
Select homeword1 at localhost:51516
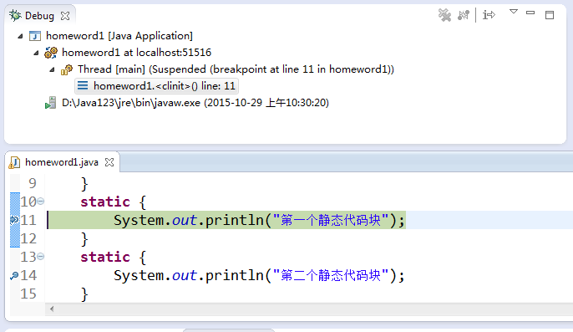pos(136,53)
